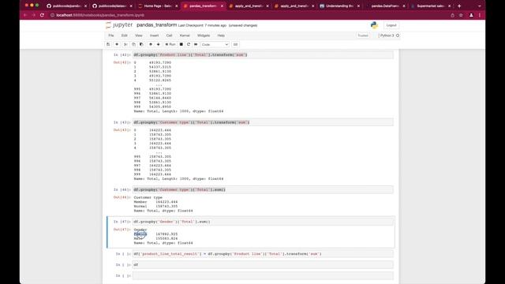The image size is (505, 284).
Task: Open a new browser tab
Action: coord(459,6)
